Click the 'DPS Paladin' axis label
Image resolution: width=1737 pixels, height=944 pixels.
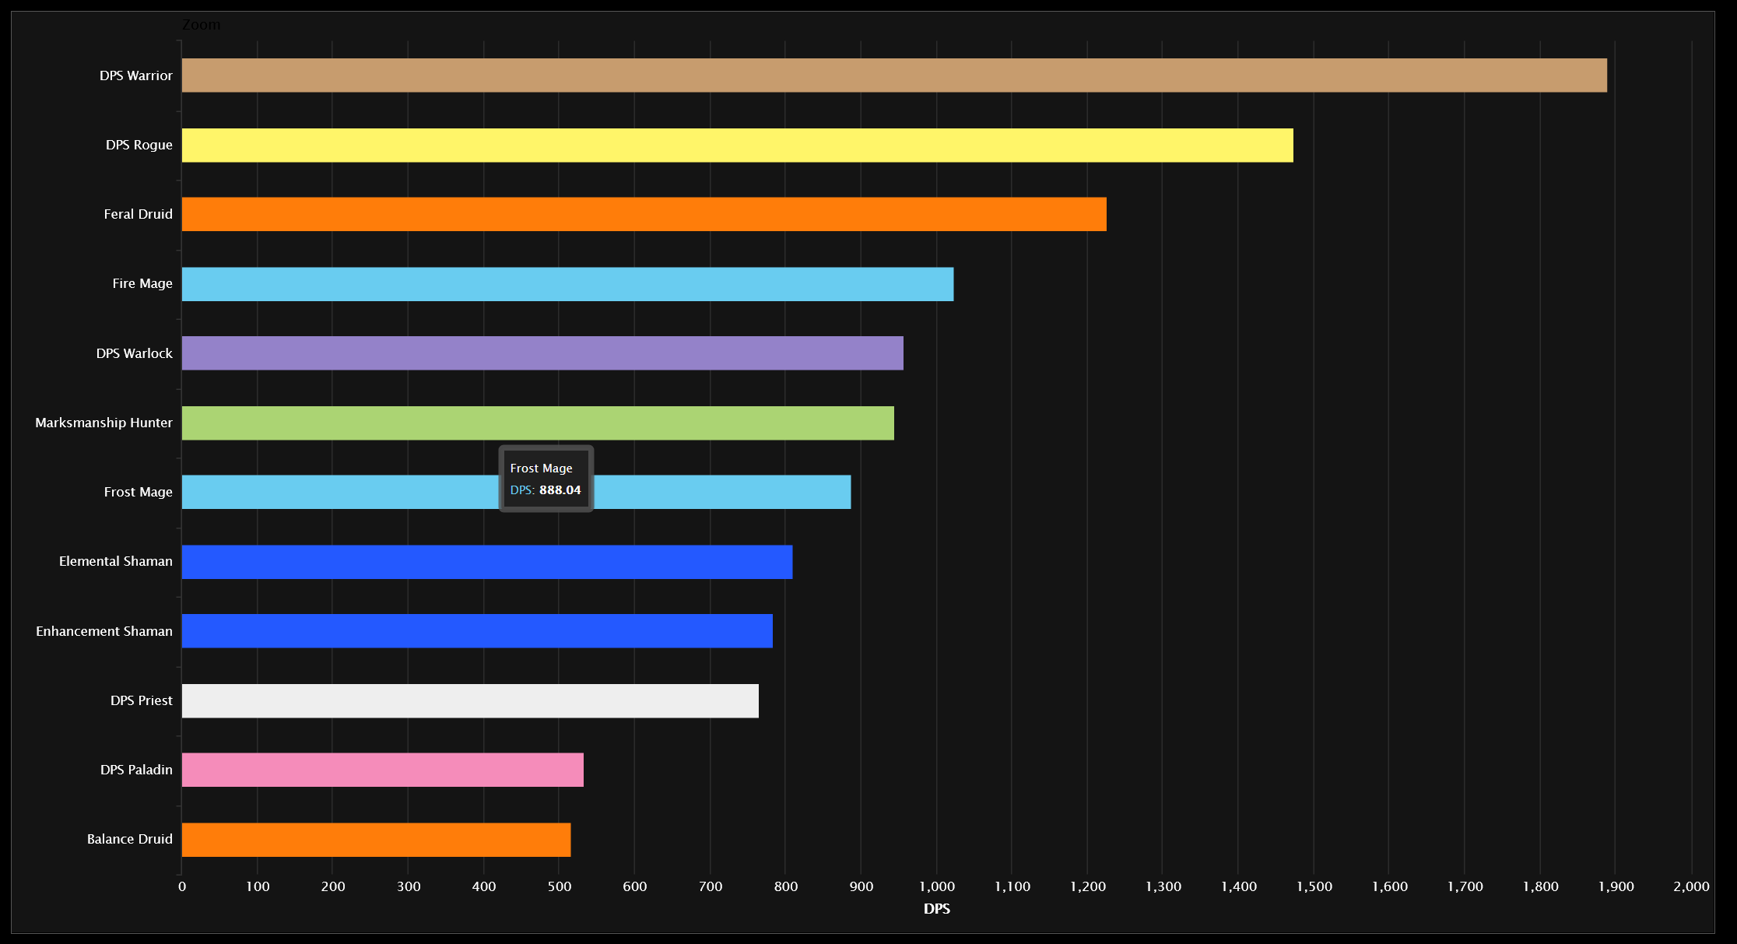[x=137, y=770]
